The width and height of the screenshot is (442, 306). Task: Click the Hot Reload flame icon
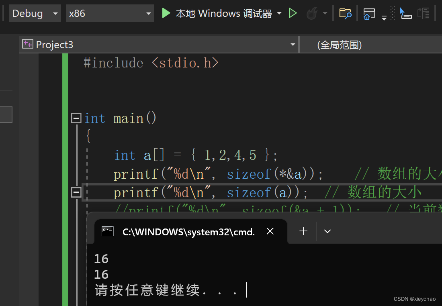click(x=313, y=13)
